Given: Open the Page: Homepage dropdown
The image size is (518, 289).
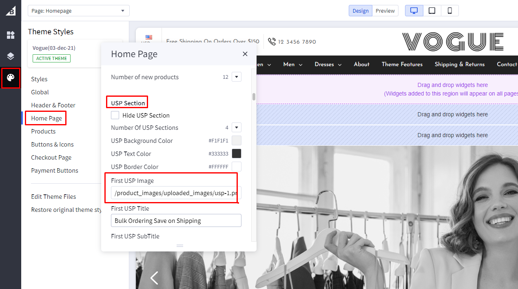Looking at the screenshot, I should [x=78, y=11].
